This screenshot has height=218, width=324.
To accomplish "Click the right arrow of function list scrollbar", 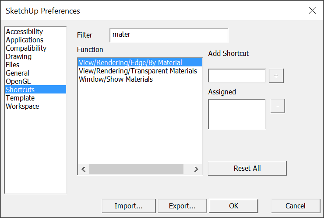I will 196,170.
